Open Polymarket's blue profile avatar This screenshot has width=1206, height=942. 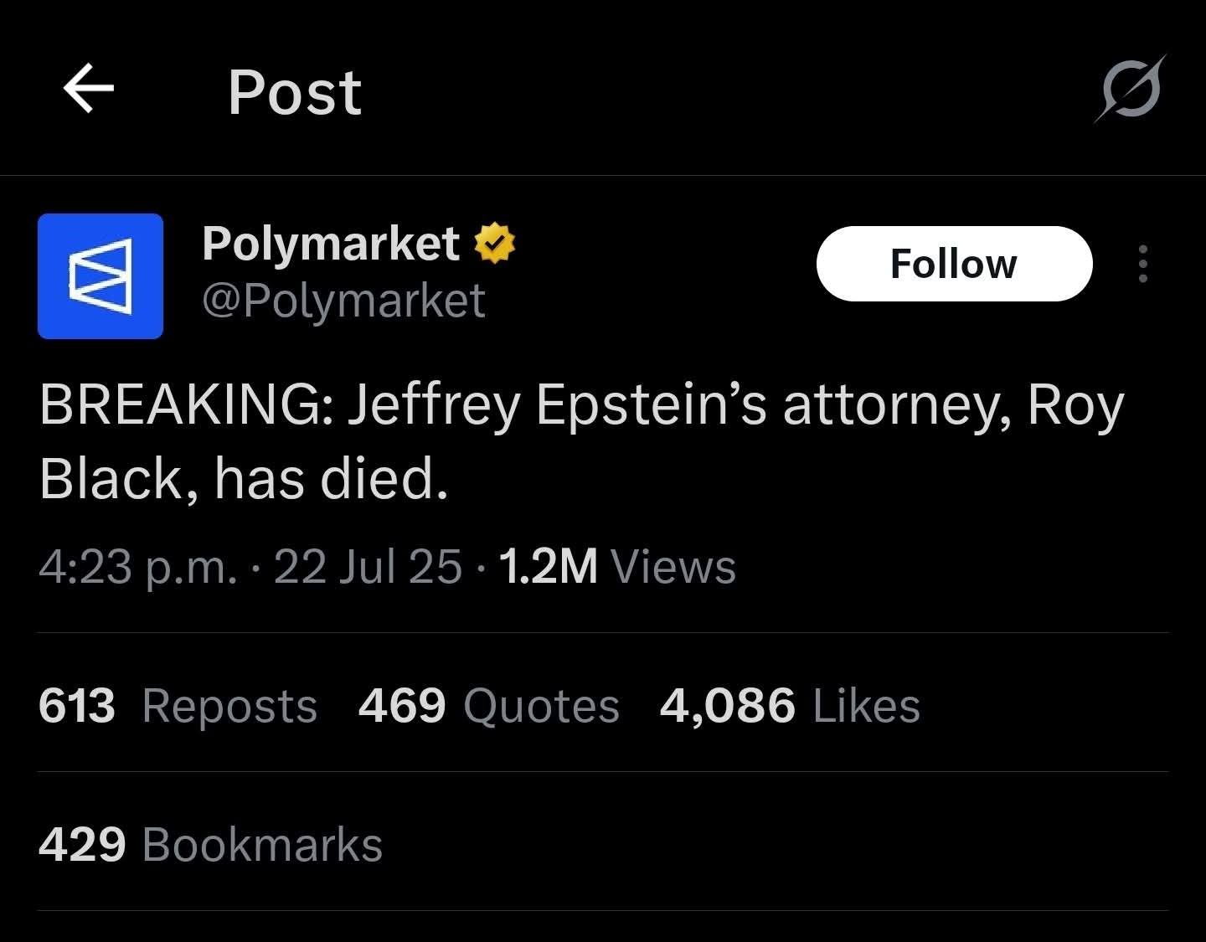[x=100, y=276]
